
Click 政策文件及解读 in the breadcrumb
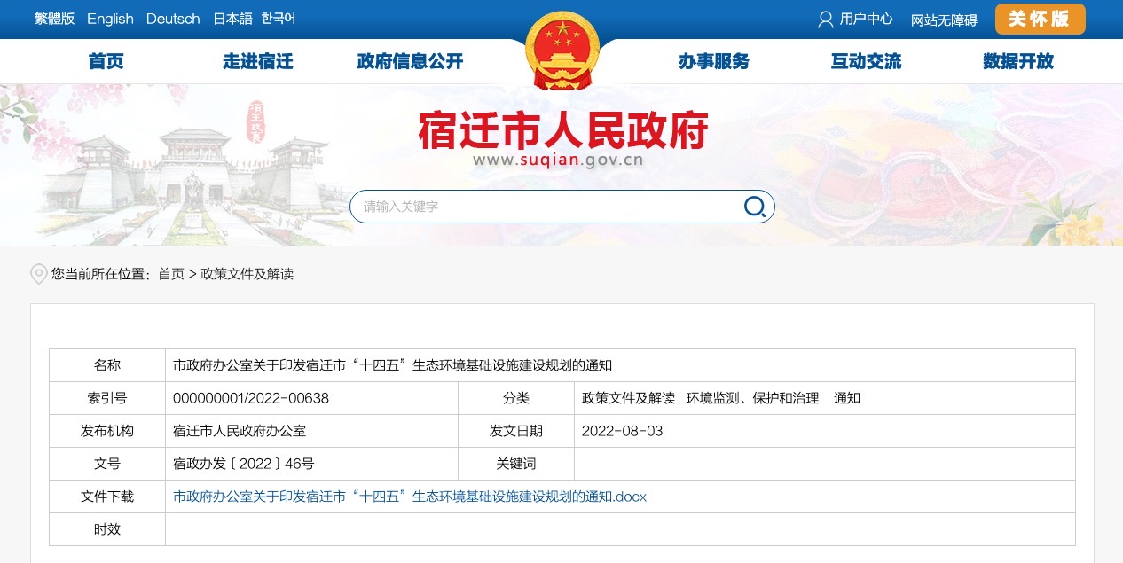tap(247, 274)
